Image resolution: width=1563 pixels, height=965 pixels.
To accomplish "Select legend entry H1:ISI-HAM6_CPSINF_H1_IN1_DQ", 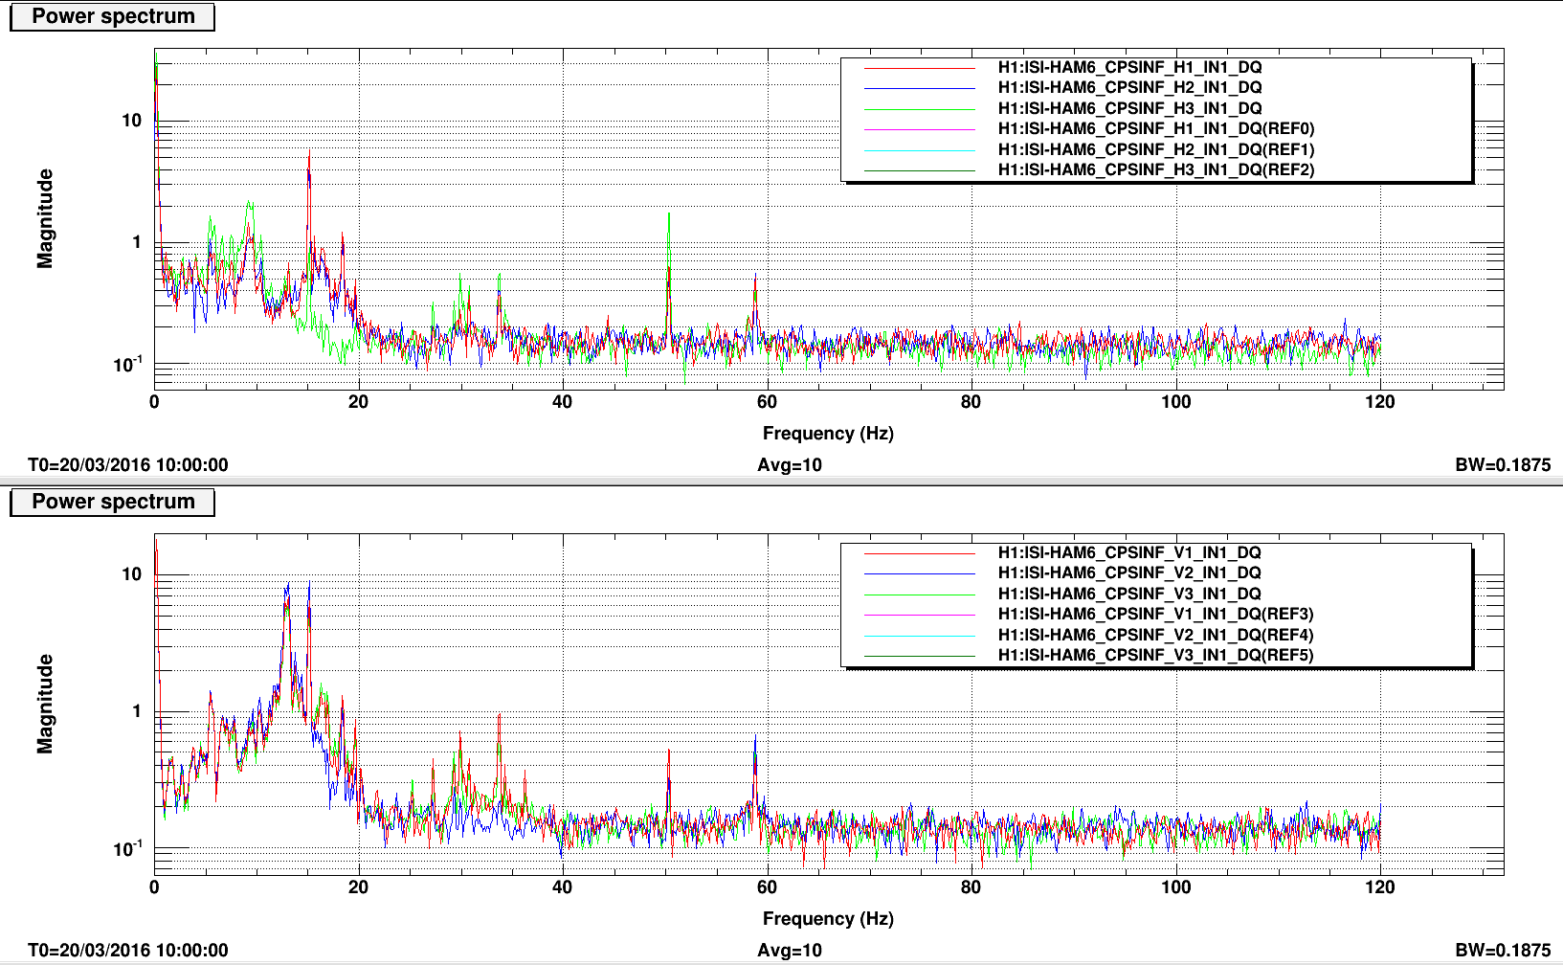I will 1129,67.
